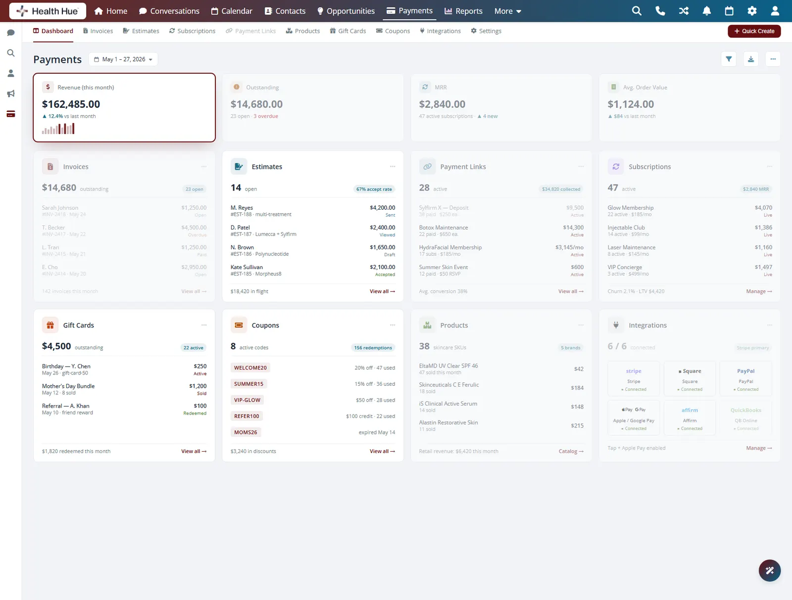Image resolution: width=792 pixels, height=600 pixels.
Task: Go to Home in main navigation
Action: tap(111, 11)
